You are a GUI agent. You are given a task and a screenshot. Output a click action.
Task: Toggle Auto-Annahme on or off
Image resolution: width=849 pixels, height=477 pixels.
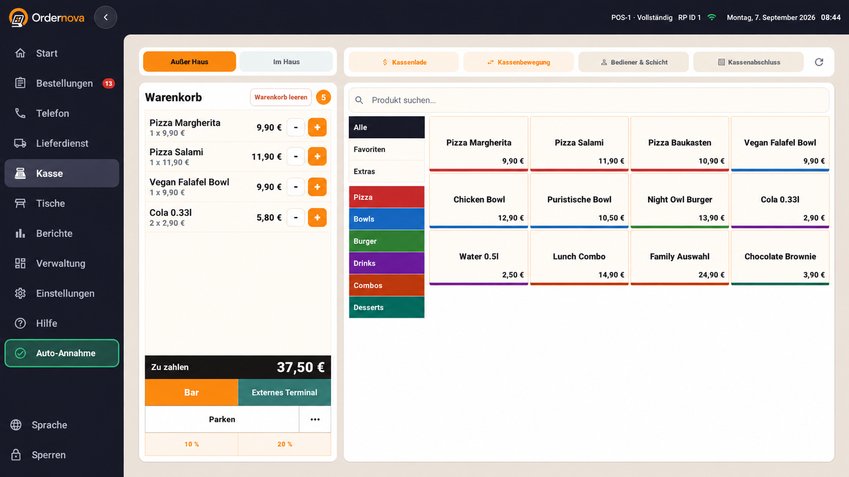[x=61, y=353]
